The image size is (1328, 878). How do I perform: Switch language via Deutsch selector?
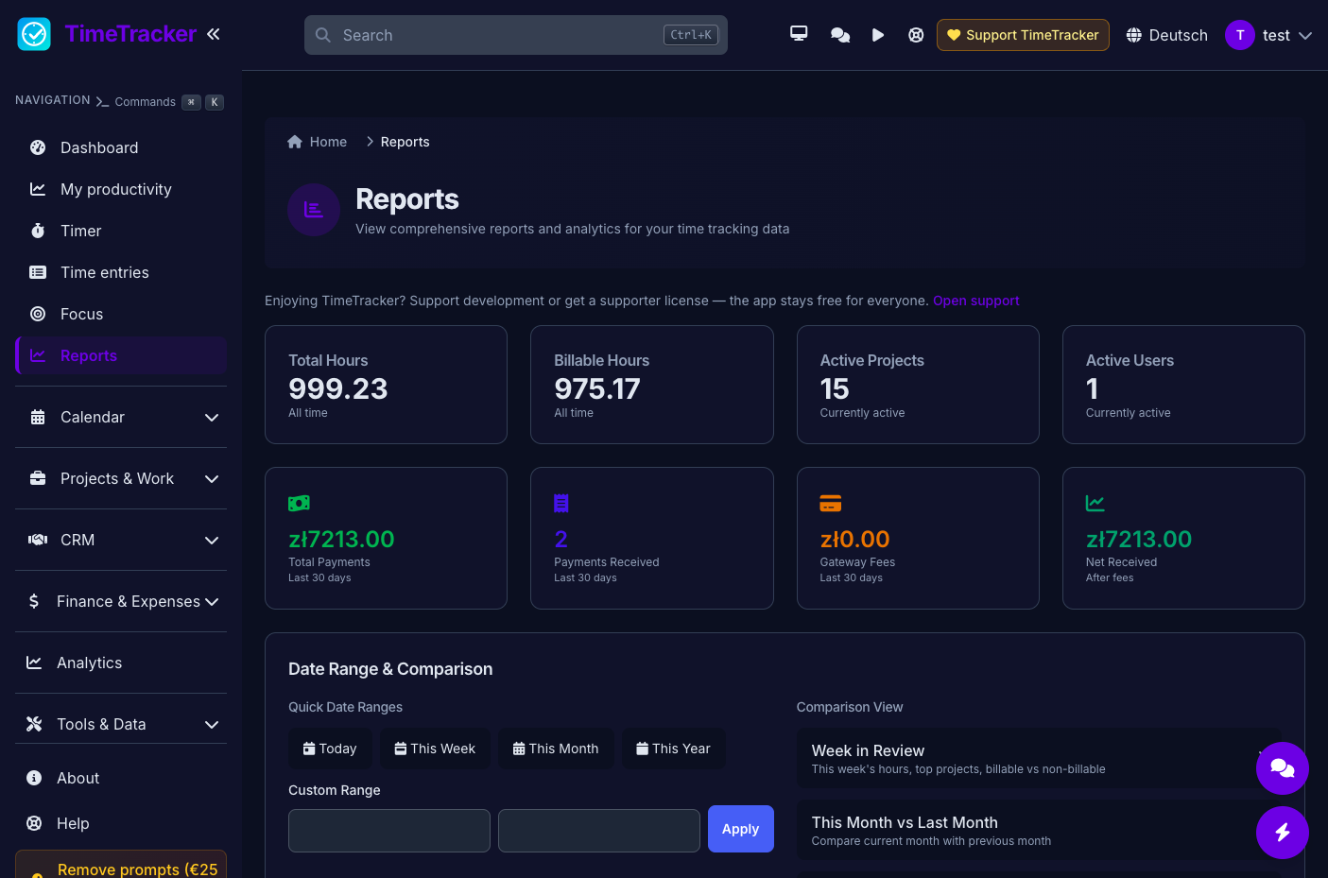click(x=1166, y=35)
